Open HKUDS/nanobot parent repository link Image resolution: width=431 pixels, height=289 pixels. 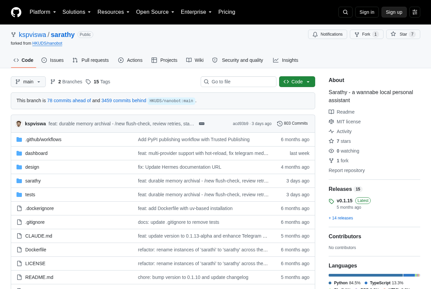coord(47,43)
